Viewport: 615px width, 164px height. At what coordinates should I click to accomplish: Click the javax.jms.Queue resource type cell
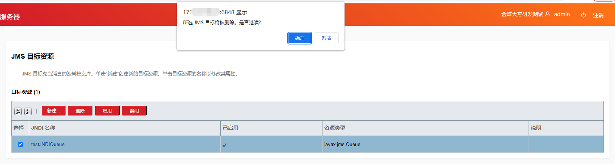point(342,145)
